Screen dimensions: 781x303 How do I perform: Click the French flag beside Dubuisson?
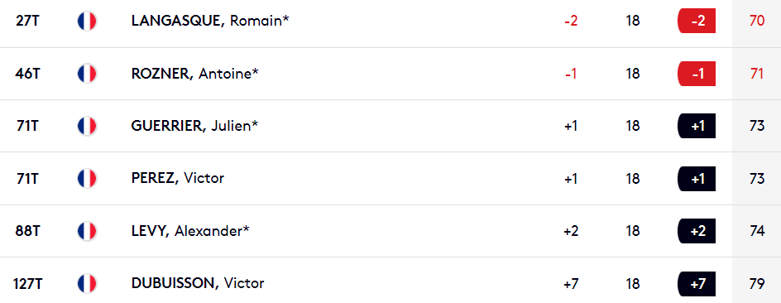(x=87, y=284)
